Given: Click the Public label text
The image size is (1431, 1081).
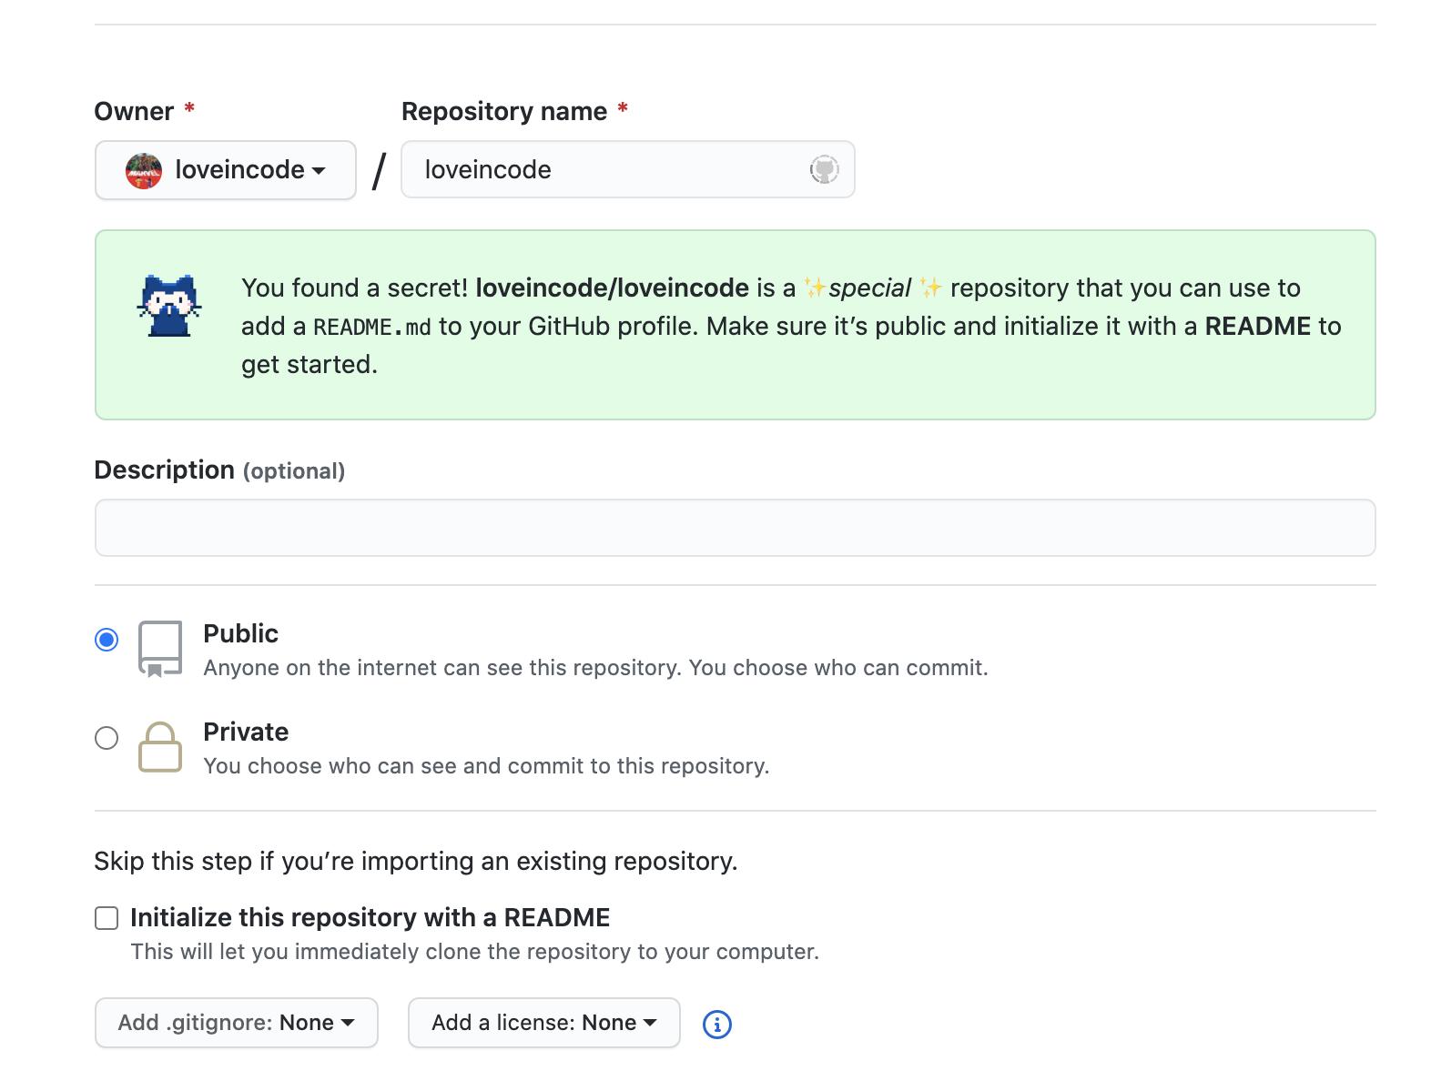Looking at the screenshot, I should click(x=240, y=633).
